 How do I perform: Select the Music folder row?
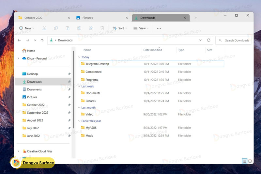tap(152, 135)
